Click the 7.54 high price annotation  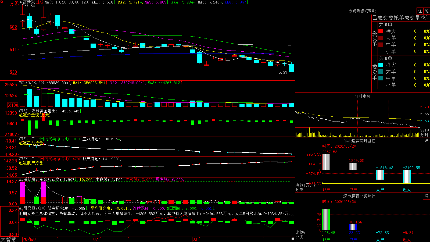(30, 6)
